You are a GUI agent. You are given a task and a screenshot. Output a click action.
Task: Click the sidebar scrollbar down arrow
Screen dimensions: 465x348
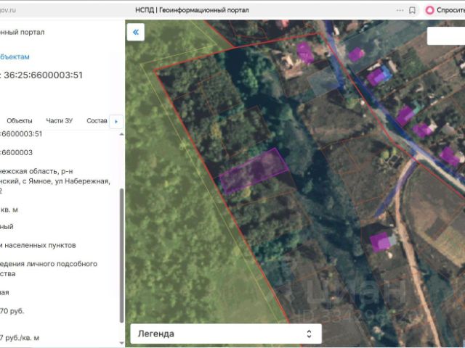(x=121, y=343)
